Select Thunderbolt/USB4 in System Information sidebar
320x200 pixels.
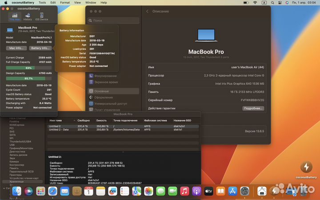(x=20, y=141)
